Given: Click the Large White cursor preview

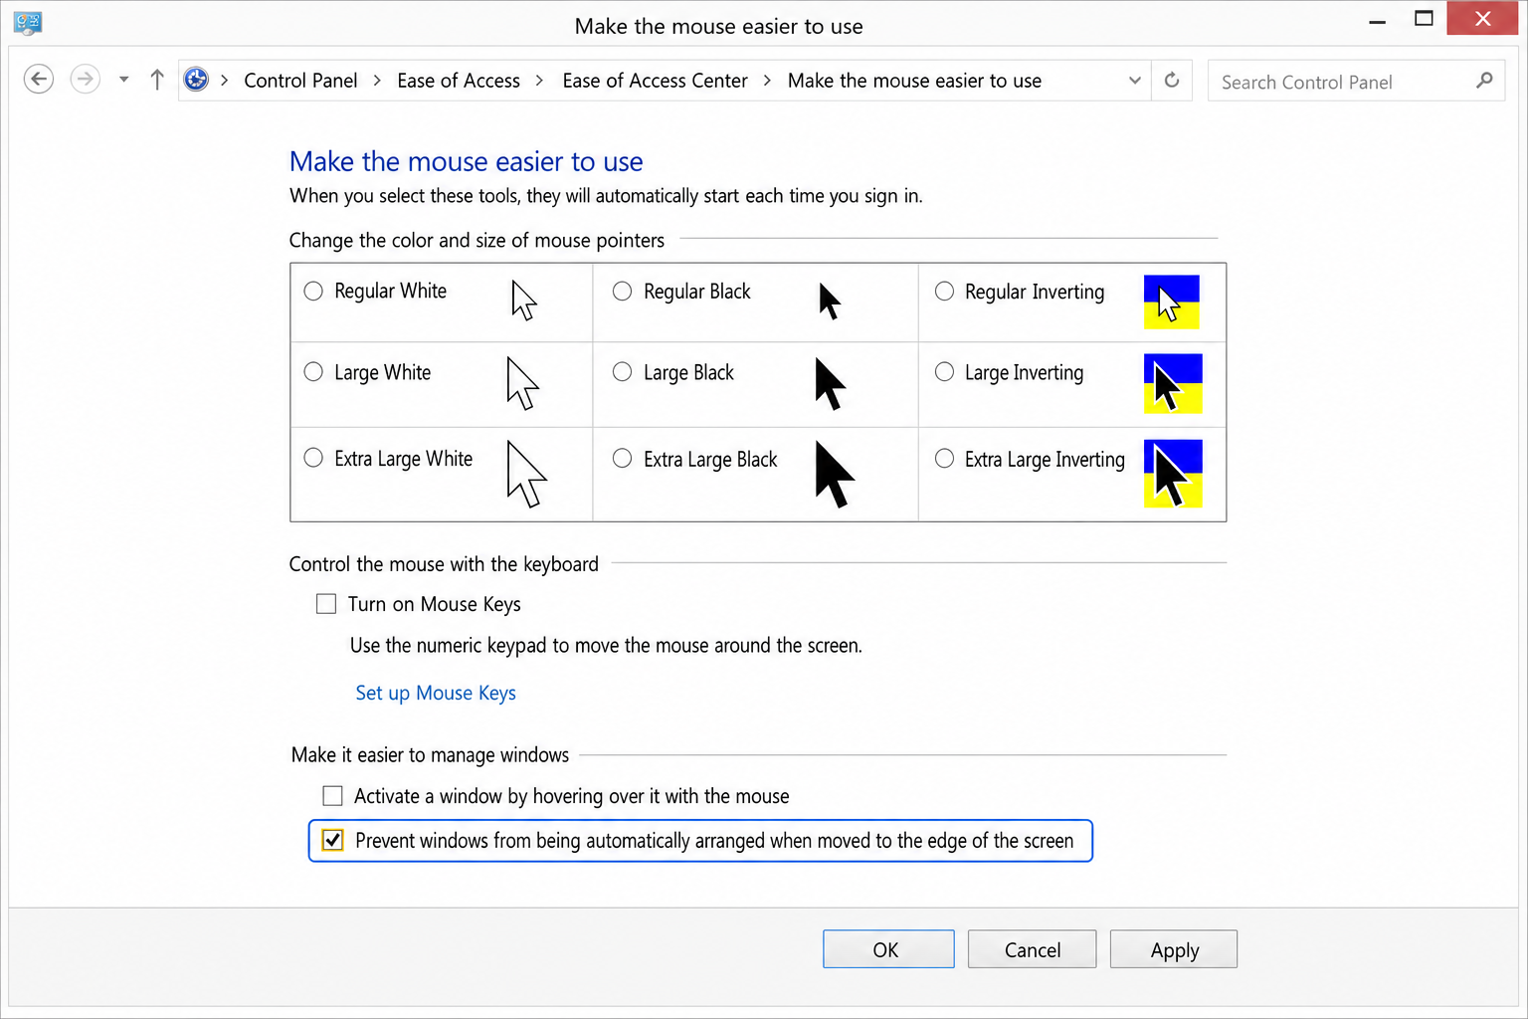Looking at the screenshot, I should [522, 383].
